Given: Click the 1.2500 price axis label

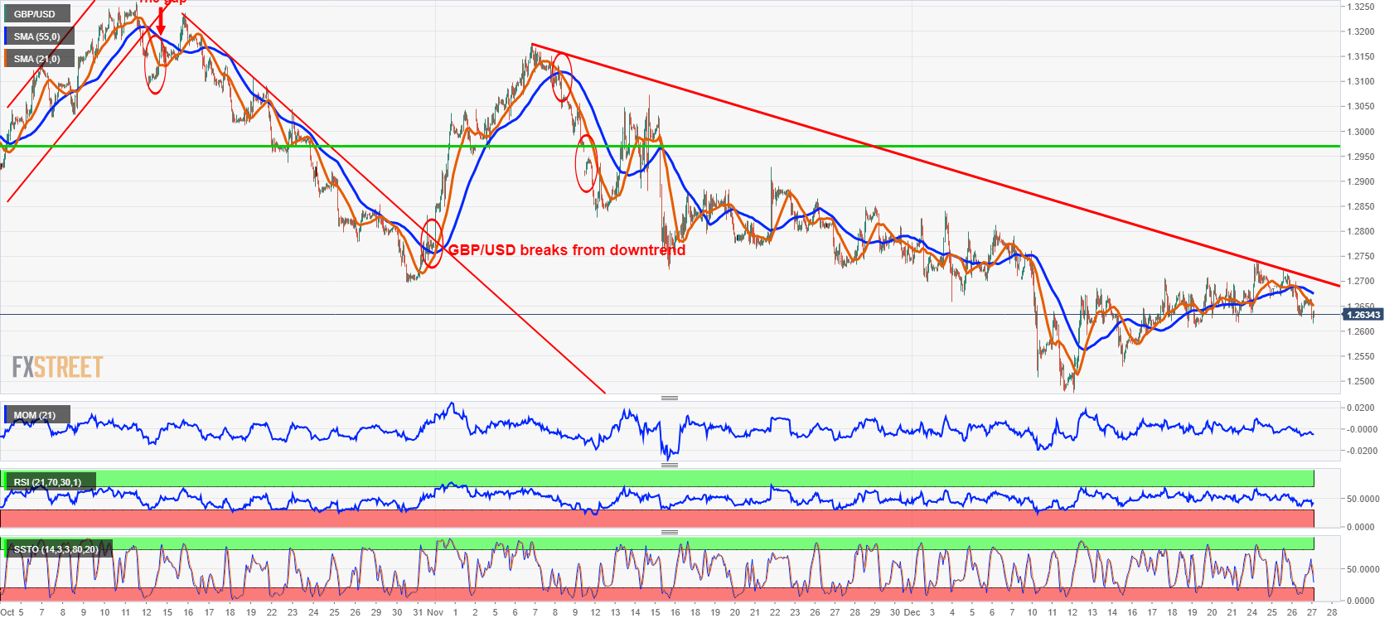Looking at the screenshot, I should [1360, 382].
